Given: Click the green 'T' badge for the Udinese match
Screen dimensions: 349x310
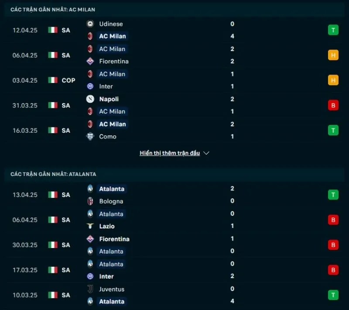Looking at the screenshot, I should pos(333,30).
